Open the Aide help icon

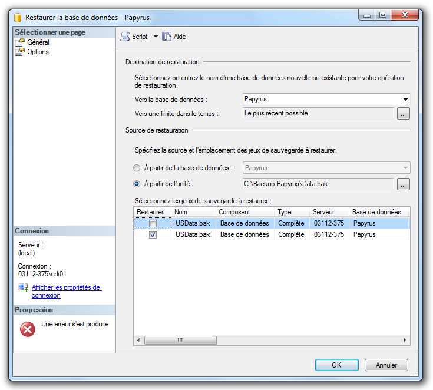tap(167, 37)
